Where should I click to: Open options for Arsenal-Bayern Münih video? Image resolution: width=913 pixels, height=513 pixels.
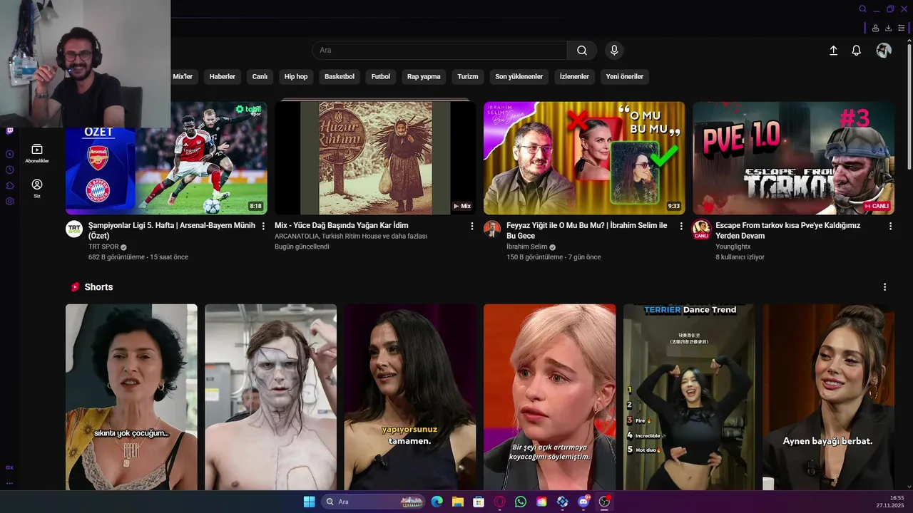pos(263,226)
